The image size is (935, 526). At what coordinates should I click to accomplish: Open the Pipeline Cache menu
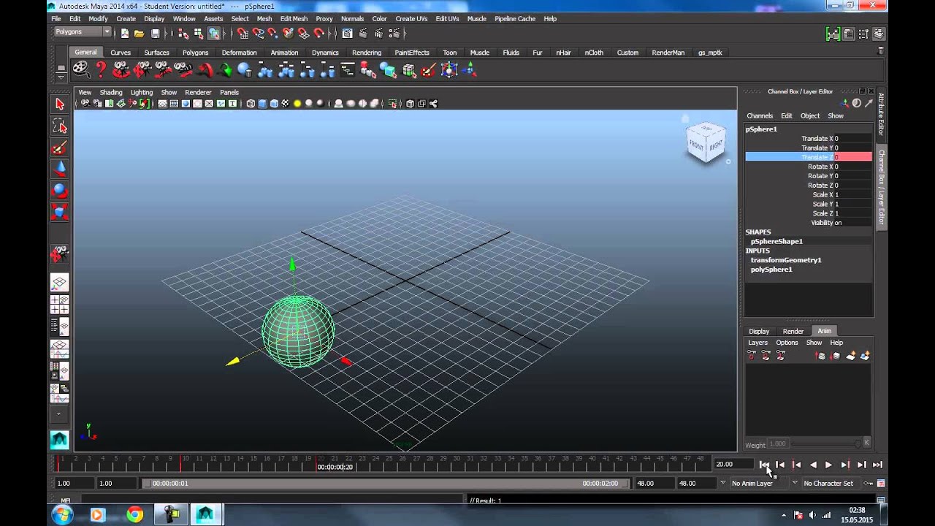pyautogui.click(x=515, y=19)
